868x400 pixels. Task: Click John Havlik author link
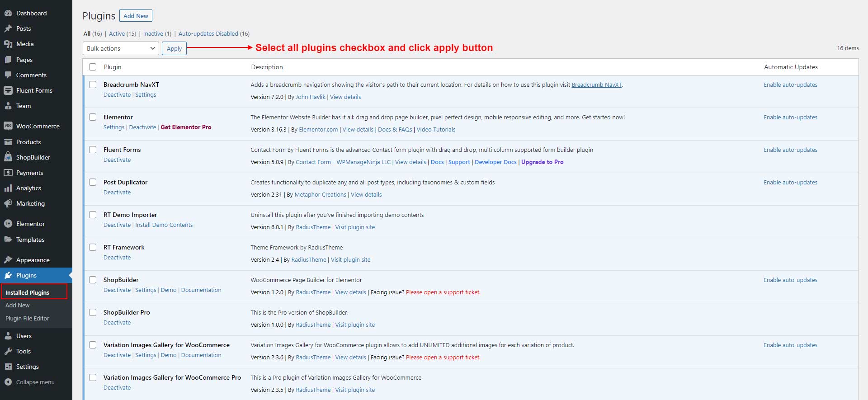tap(311, 97)
